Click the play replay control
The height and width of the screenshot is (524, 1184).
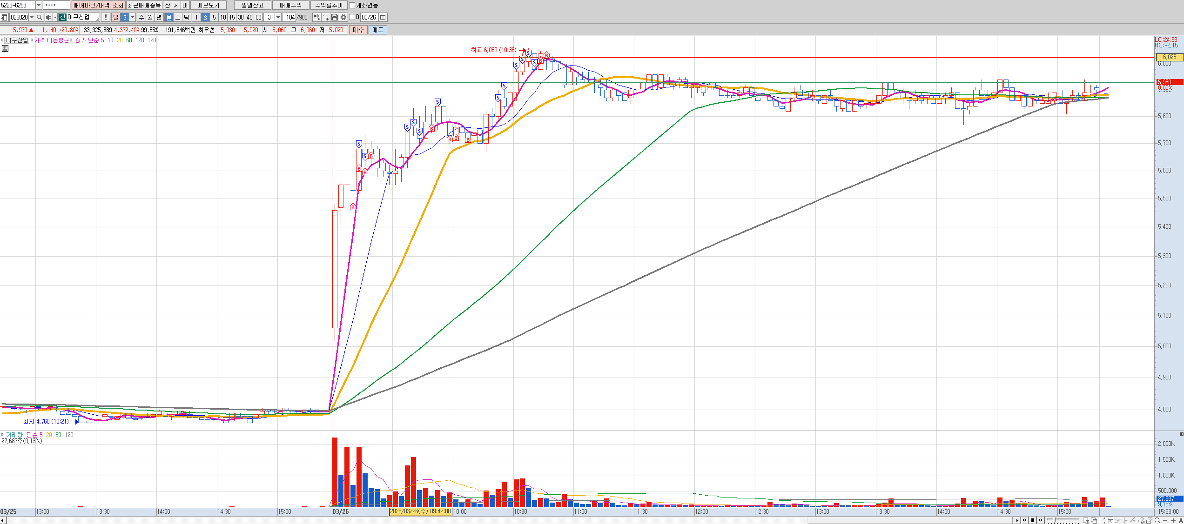1017,520
